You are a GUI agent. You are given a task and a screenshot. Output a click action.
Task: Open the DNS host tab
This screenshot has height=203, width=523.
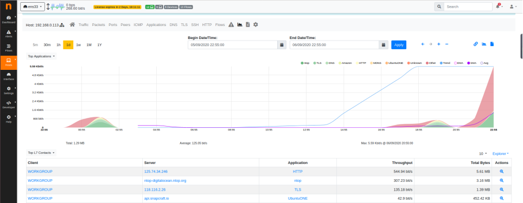pos(174,24)
